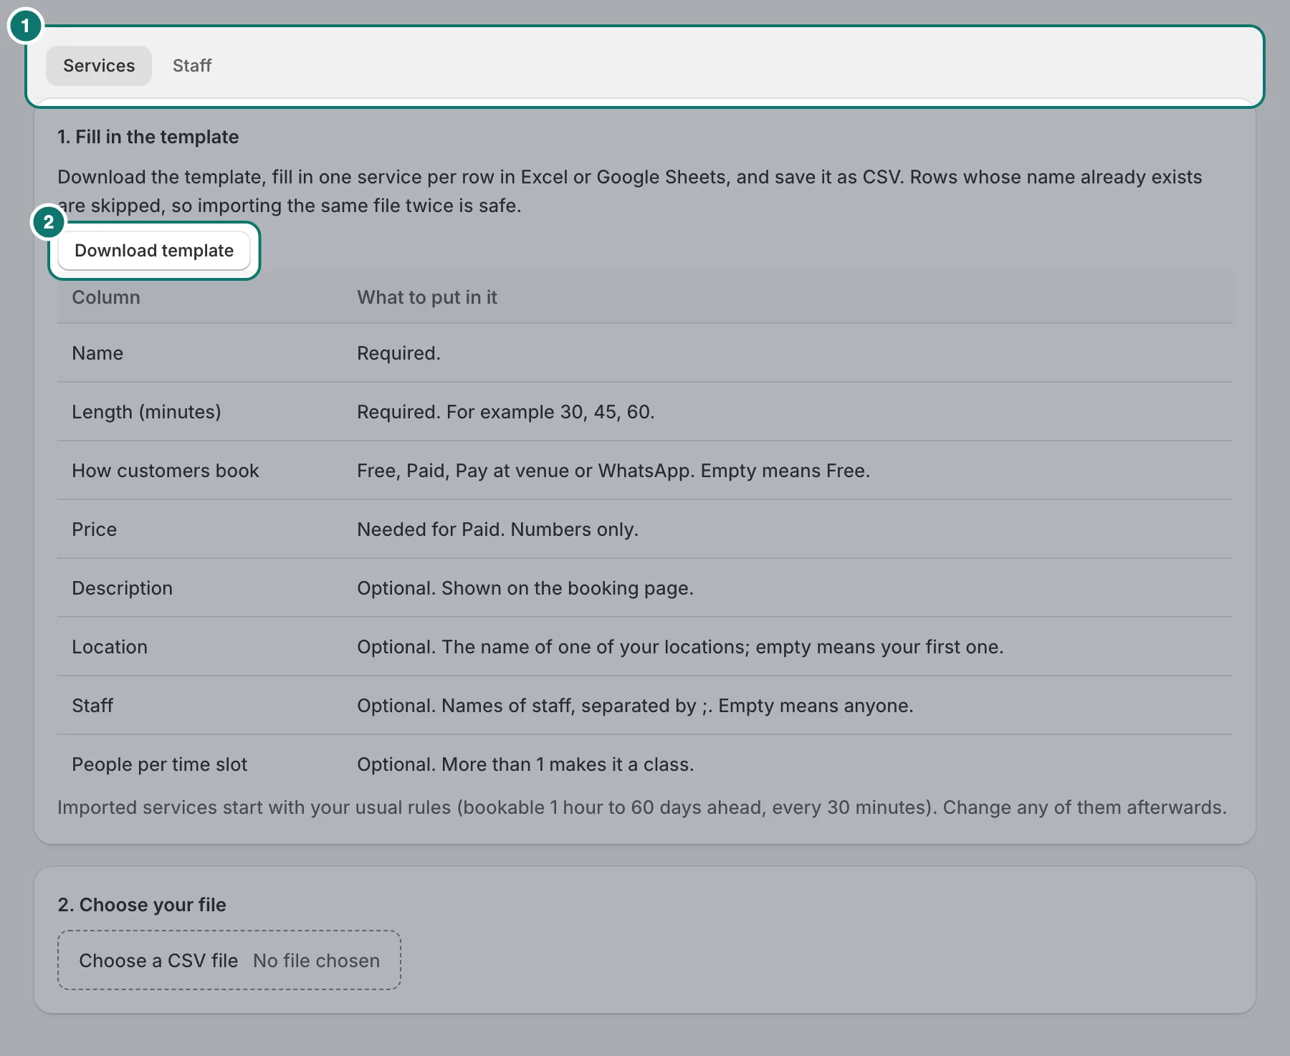The image size is (1290, 1056).
Task: Click the 'Staff' row in the table
Action: point(645,706)
